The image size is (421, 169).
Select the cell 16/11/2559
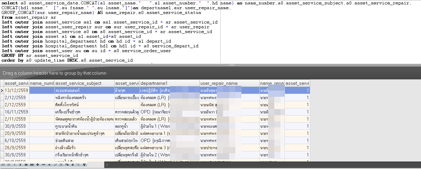point(16,112)
